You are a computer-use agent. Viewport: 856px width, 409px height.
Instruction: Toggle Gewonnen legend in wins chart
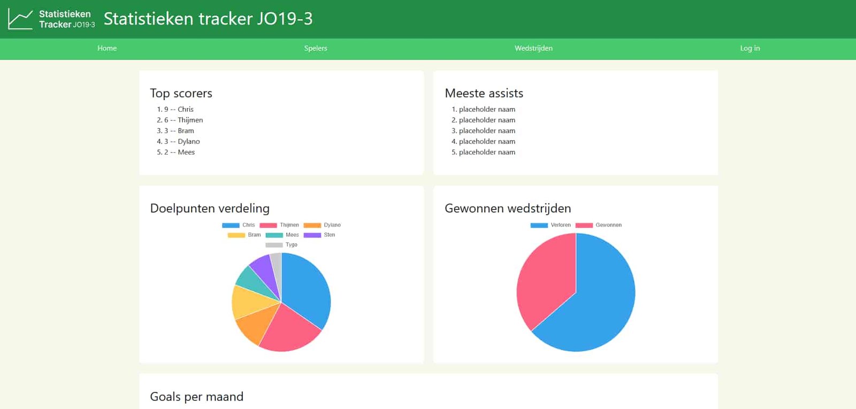599,225
